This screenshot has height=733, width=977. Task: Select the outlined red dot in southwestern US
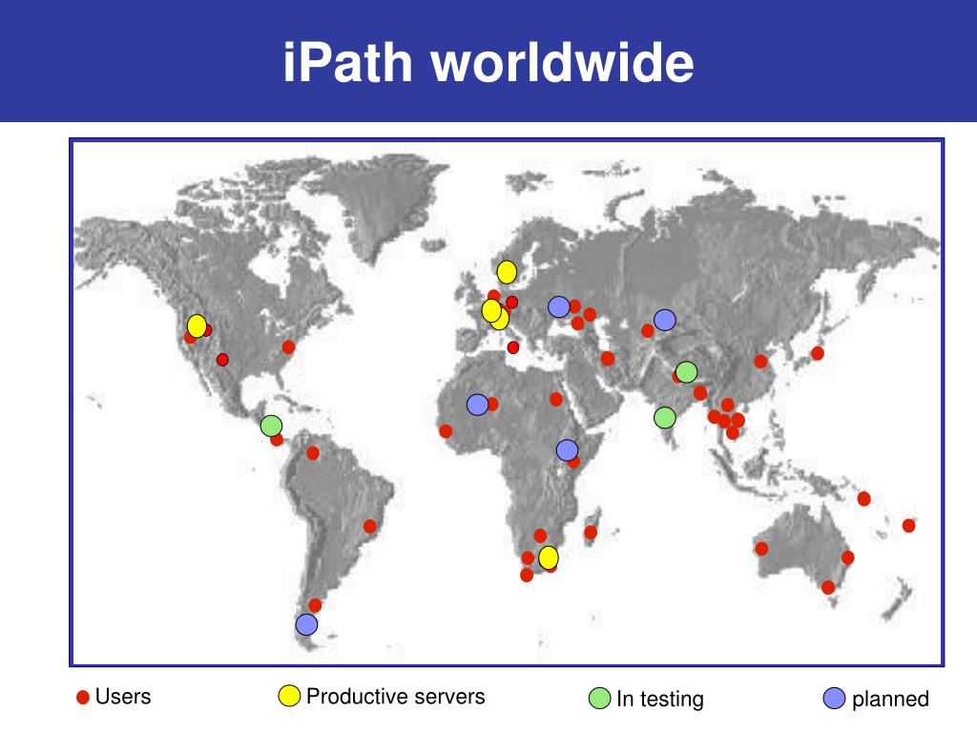tap(222, 360)
